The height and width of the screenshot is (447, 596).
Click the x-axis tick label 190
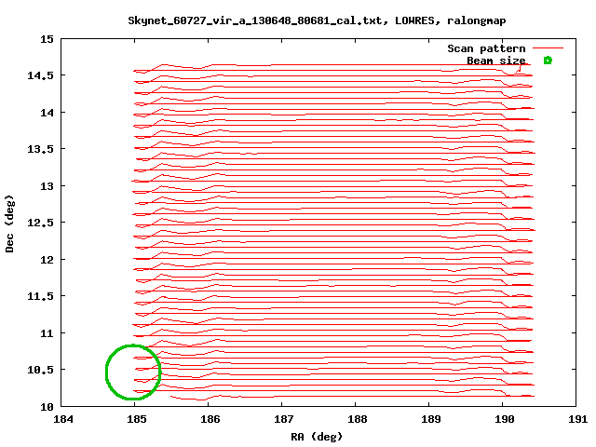pyautogui.click(x=505, y=419)
